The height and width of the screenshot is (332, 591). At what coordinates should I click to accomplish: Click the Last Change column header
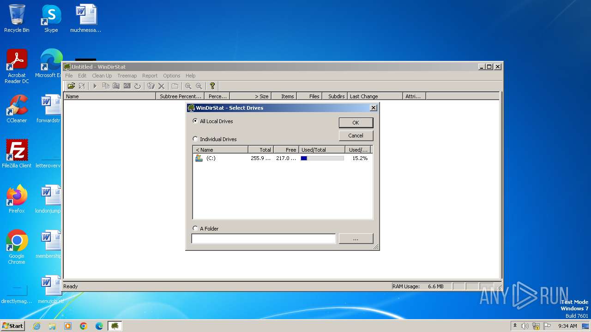(x=375, y=96)
